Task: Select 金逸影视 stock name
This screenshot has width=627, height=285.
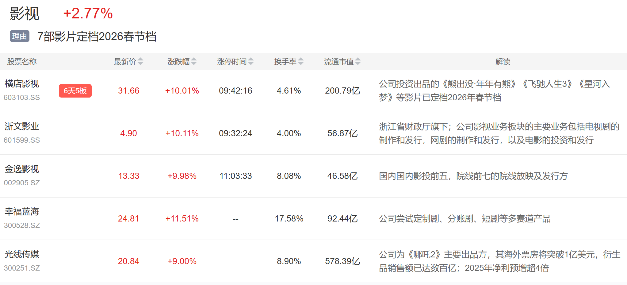Action: point(22,169)
